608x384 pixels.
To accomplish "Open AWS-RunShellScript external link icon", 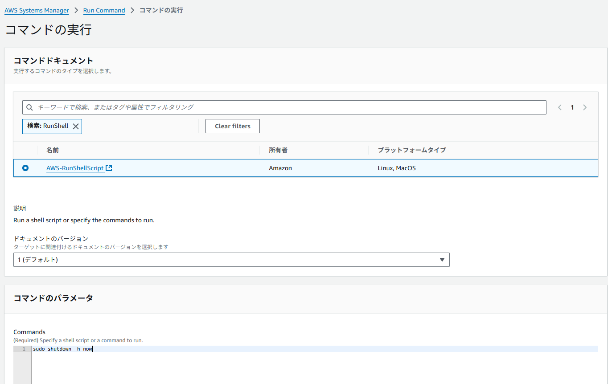I will click(109, 168).
